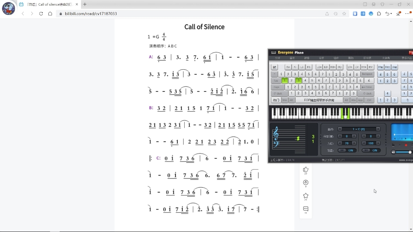Click the Stop button on the virtual keyboard
413x232 pixels.
[x=394, y=67]
